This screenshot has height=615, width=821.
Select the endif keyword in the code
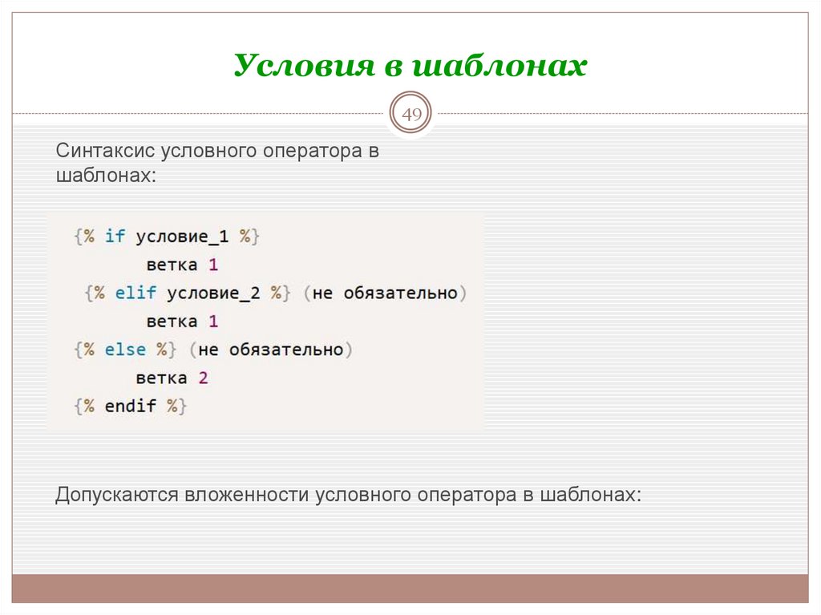[x=131, y=406]
